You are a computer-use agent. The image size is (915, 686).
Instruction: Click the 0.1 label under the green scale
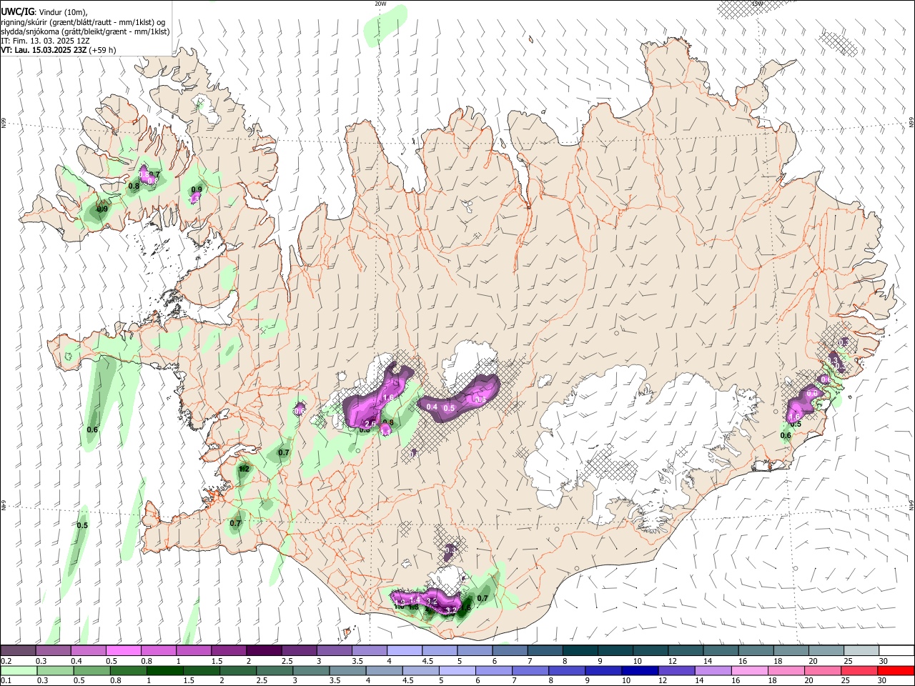[x=6, y=681]
